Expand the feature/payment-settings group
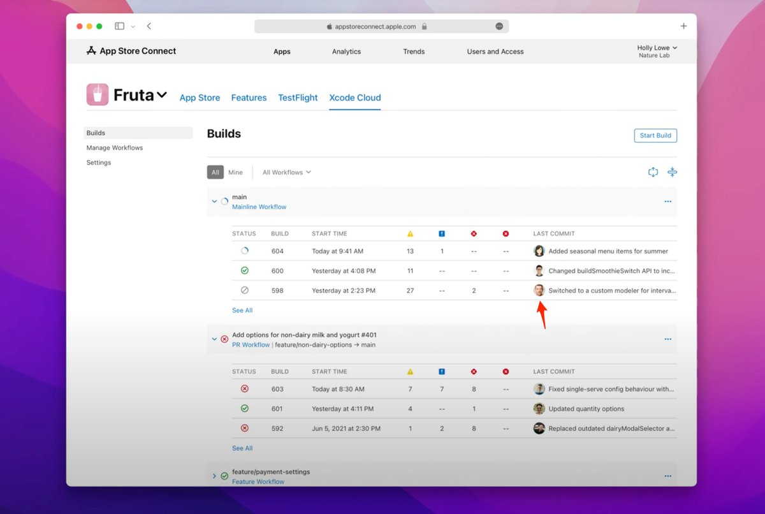The image size is (765, 514). (214, 476)
